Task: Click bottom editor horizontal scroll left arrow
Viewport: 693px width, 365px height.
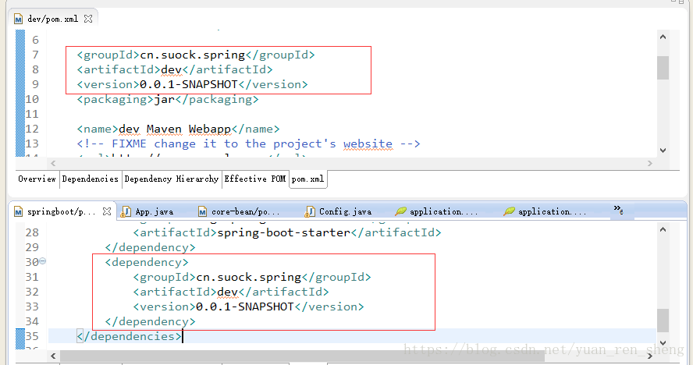Action: pyautogui.click(x=53, y=356)
